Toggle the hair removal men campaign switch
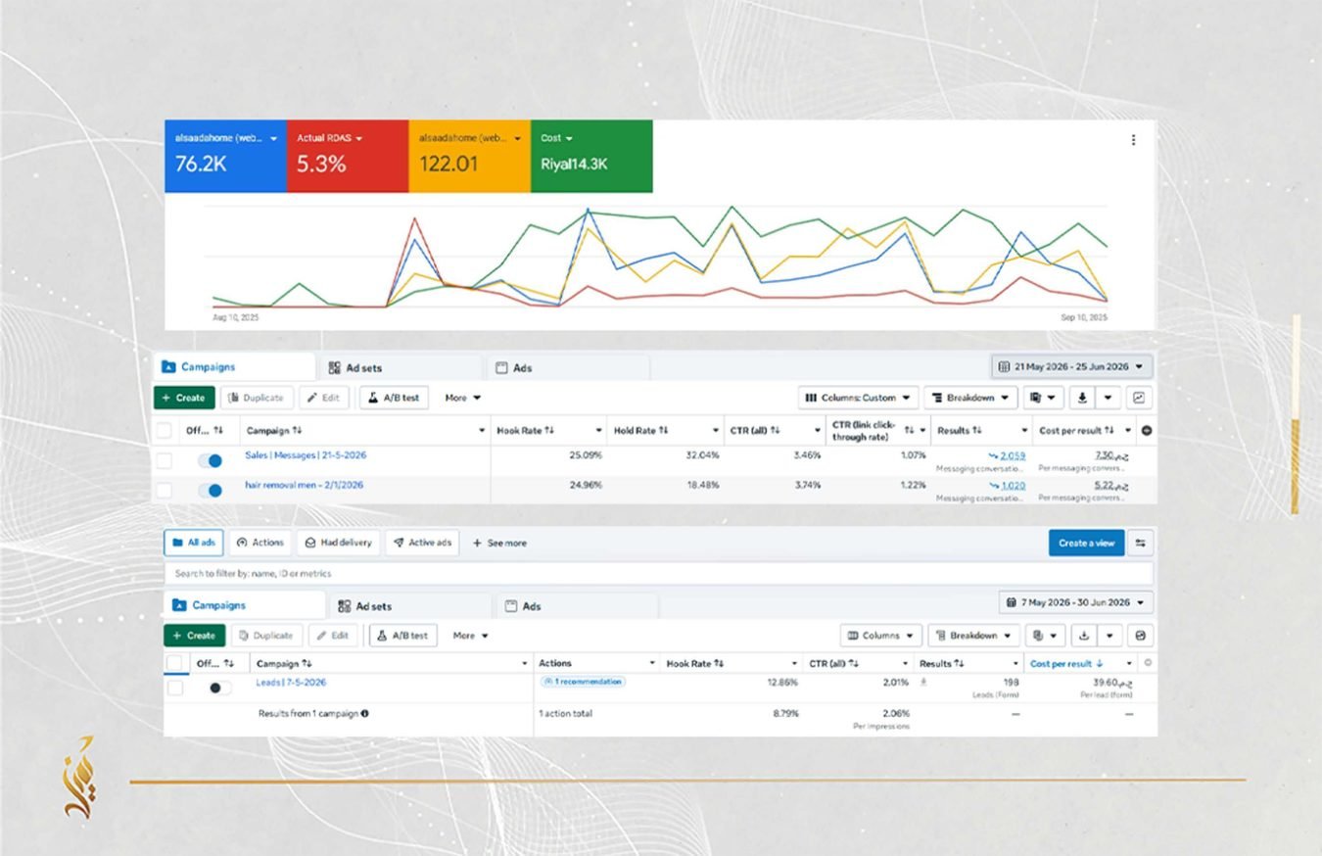 [x=210, y=490]
